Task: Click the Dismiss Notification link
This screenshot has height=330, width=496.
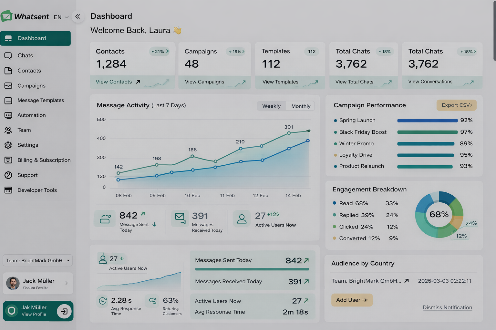Action: [447, 307]
